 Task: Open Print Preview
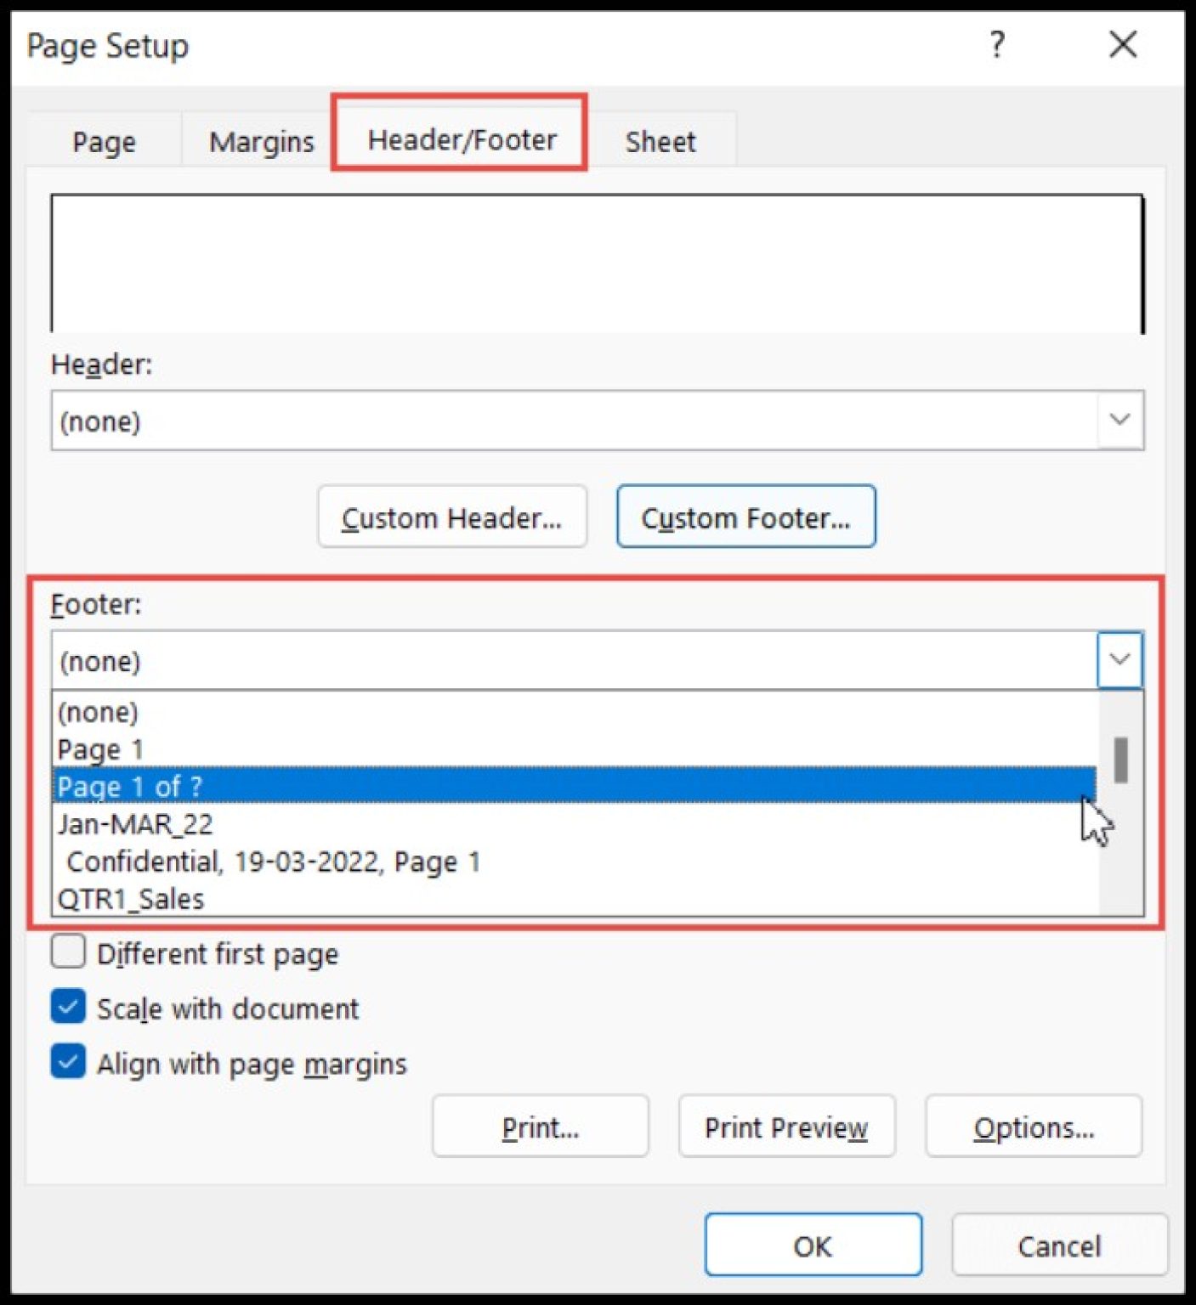click(x=786, y=1127)
